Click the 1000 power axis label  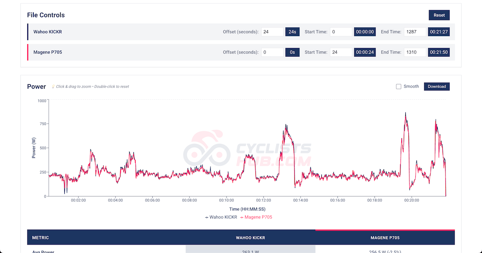tap(42, 101)
